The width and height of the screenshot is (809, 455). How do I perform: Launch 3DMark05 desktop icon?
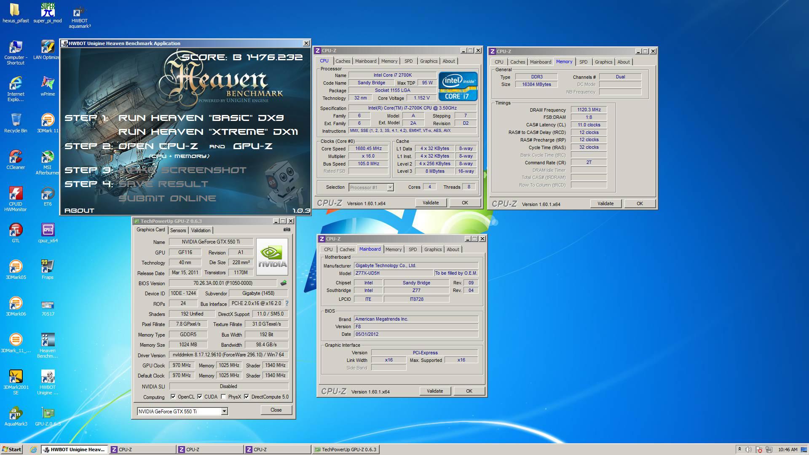point(16,270)
